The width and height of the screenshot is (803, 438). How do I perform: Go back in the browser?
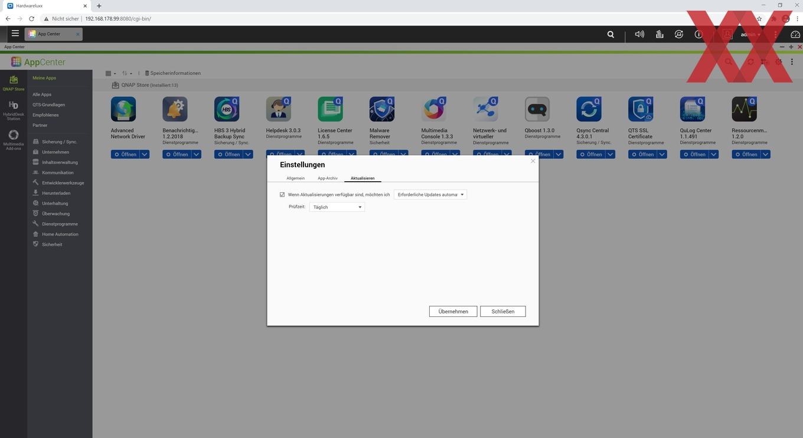(8, 19)
